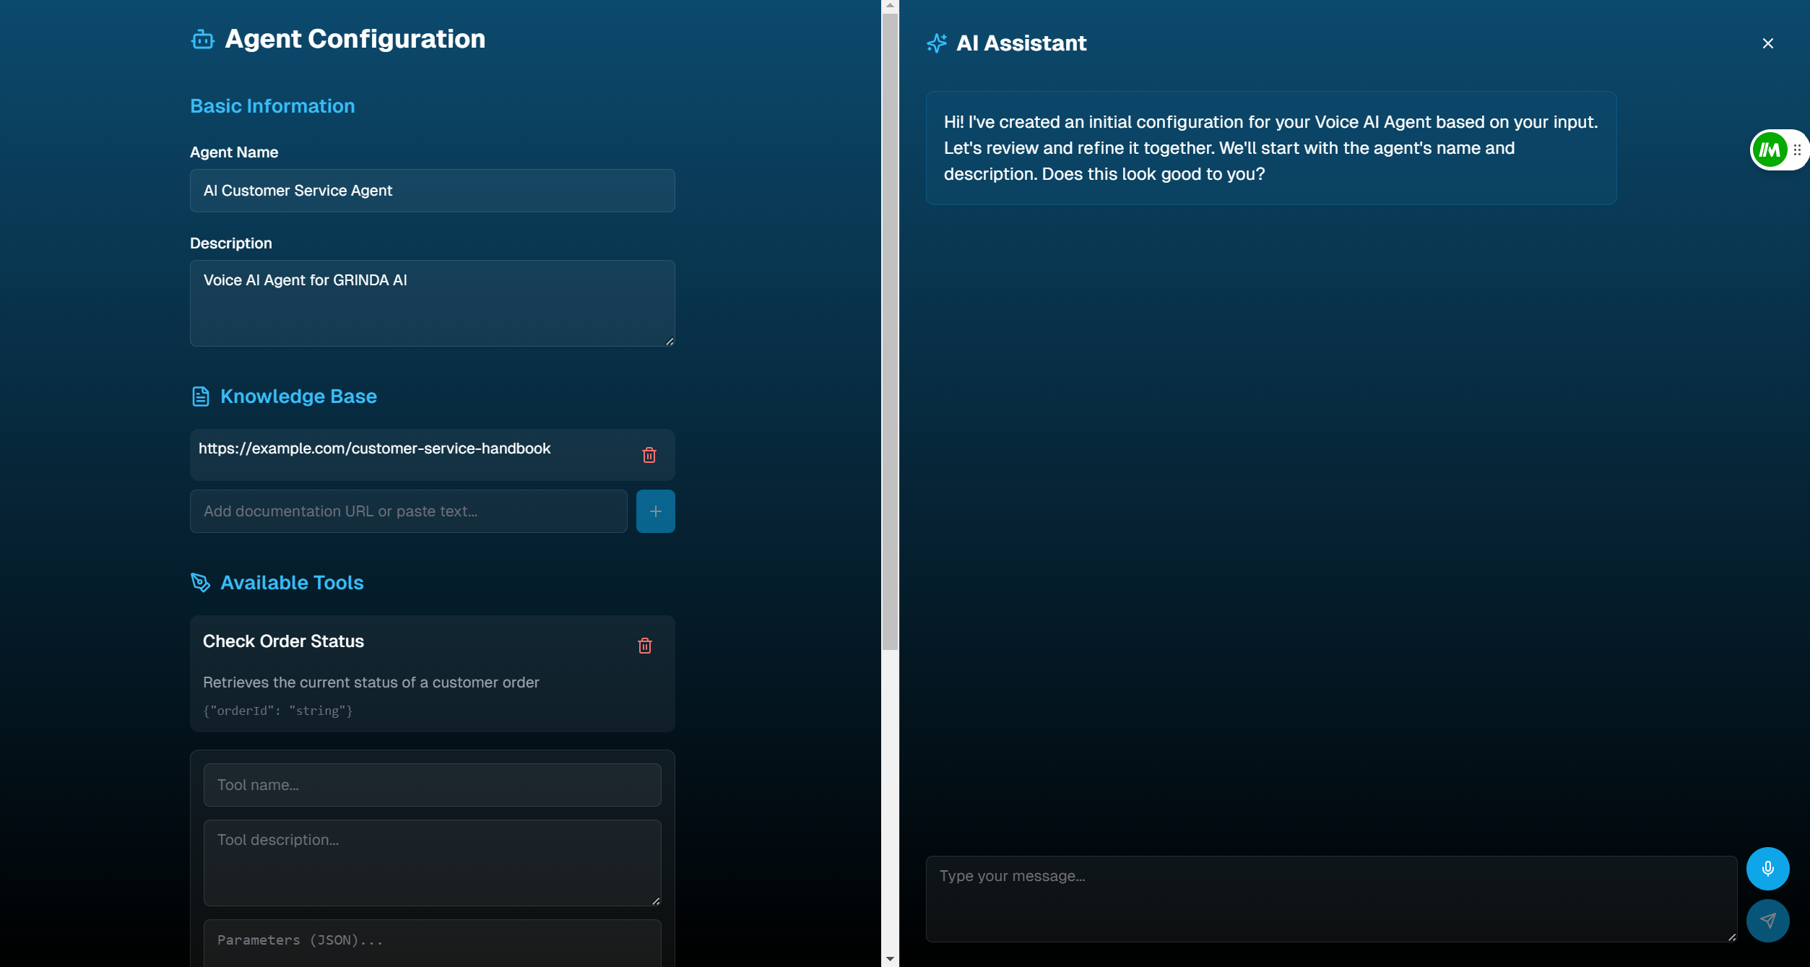Click the Knowledge Base document icon
The height and width of the screenshot is (967, 1810).
200,396
